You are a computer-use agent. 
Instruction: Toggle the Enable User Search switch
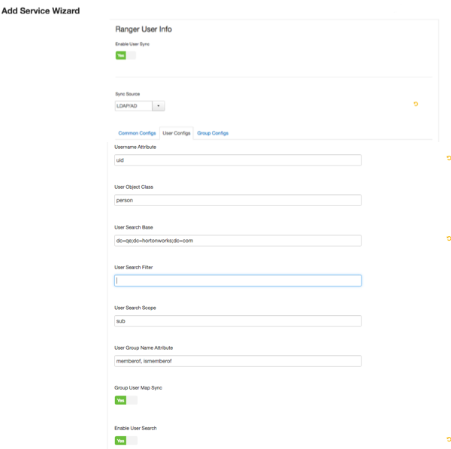126,441
